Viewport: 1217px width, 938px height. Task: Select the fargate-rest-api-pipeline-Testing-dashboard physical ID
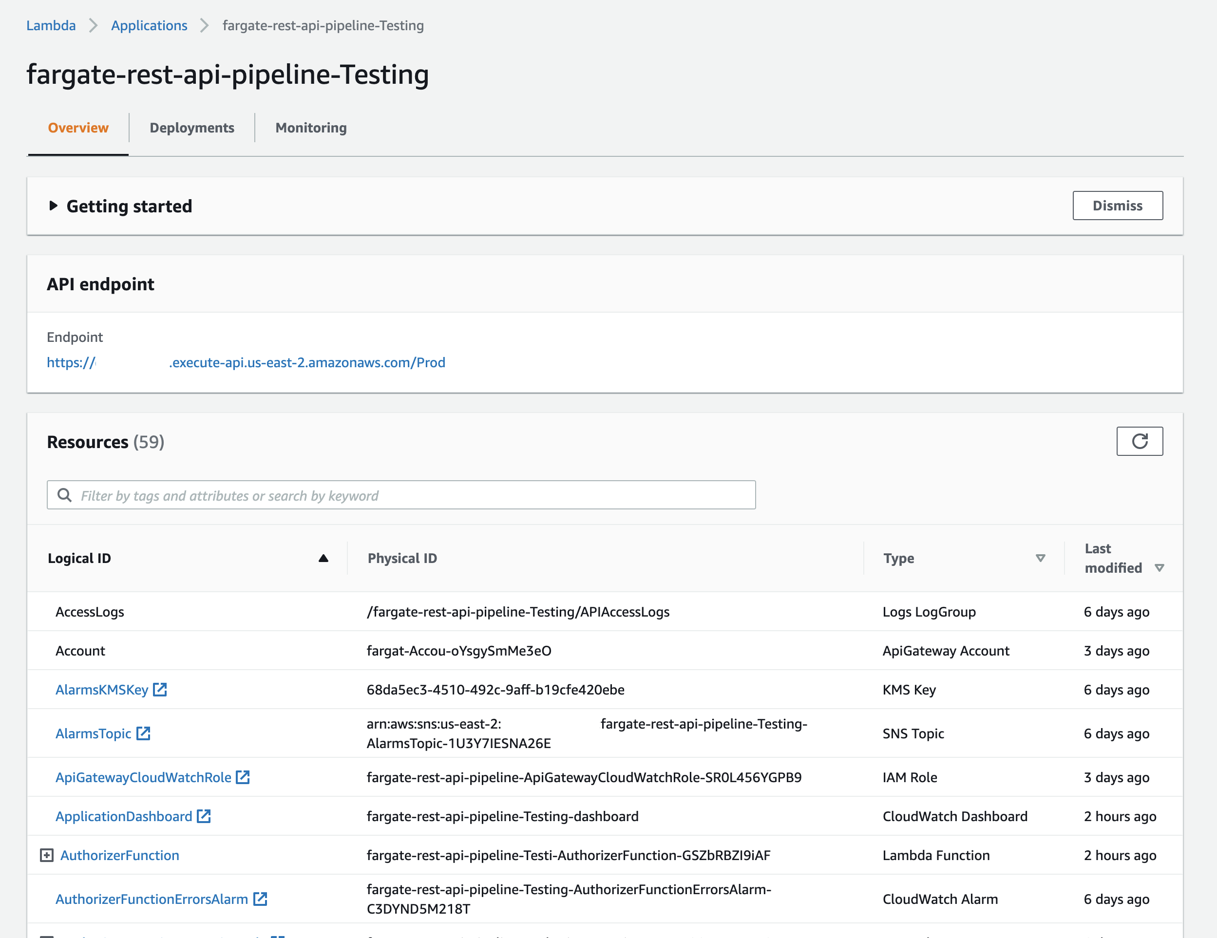pos(503,816)
